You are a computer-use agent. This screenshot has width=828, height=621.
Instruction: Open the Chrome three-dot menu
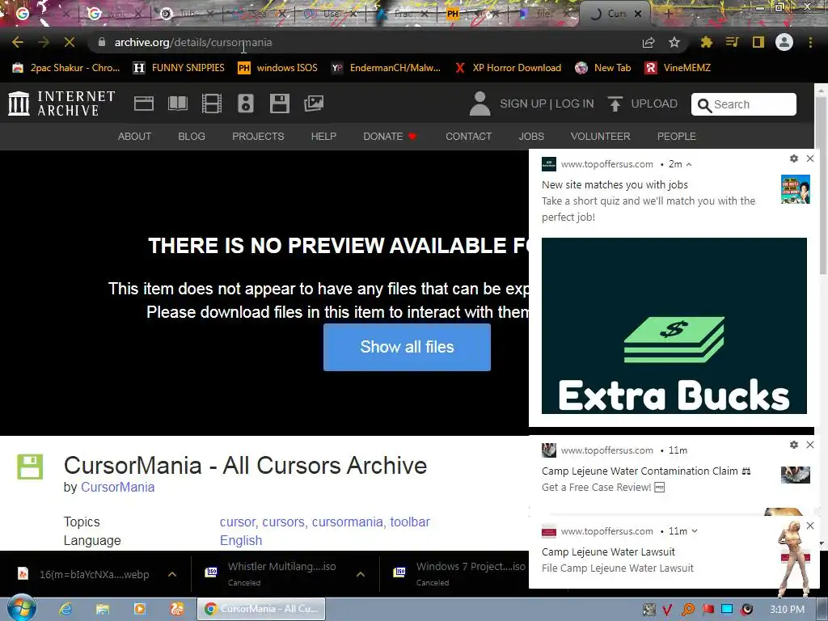pyautogui.click(x=810, y=42)
